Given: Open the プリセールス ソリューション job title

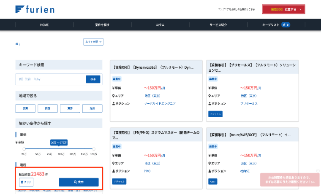Looking at the screenshot, I should tap(252, 67).
